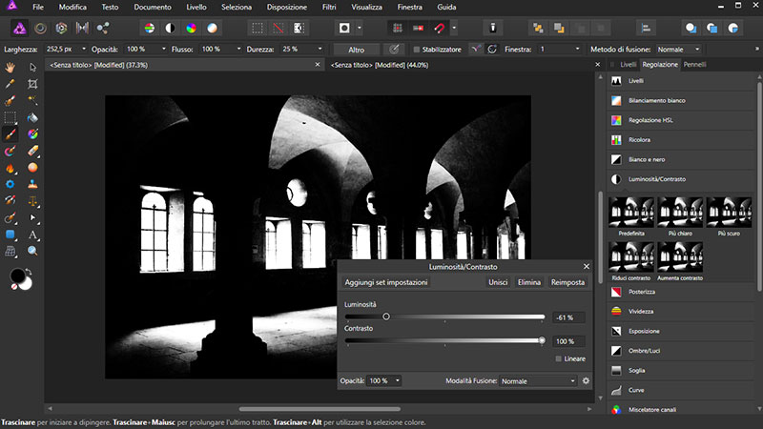Click Aggiungi set impostazioni button
Image resolution: width=763 pixels, height=429 pixels.
[386, 282]
